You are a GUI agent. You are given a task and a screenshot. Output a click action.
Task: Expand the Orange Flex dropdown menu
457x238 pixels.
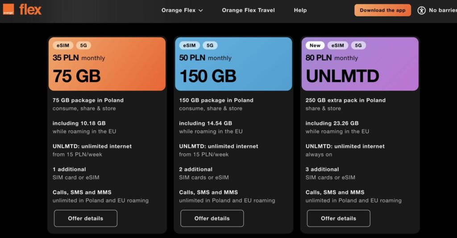click(182, 10)
